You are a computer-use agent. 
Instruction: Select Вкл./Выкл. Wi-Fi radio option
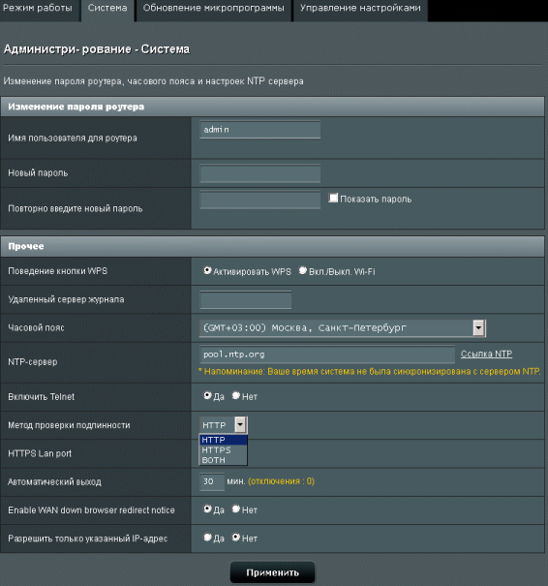(303, 270)
